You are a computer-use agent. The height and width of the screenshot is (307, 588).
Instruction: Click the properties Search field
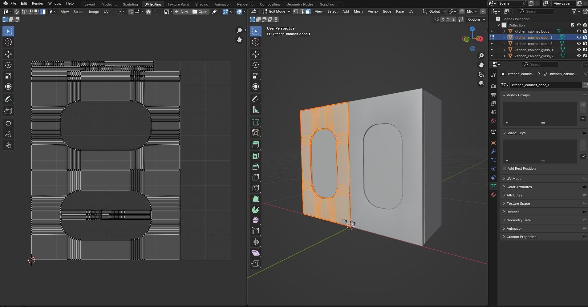click(540, 64)
